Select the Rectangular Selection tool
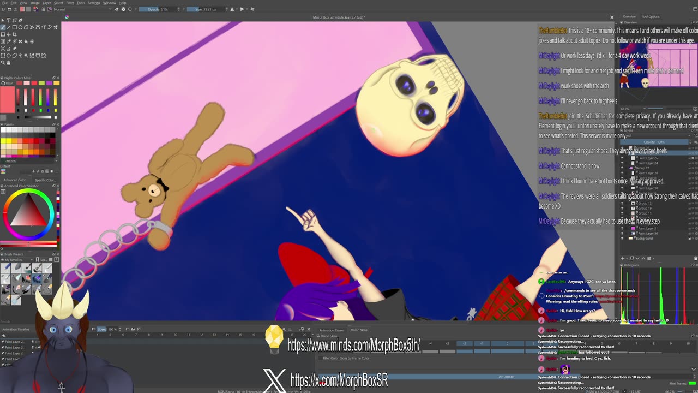 3,56
